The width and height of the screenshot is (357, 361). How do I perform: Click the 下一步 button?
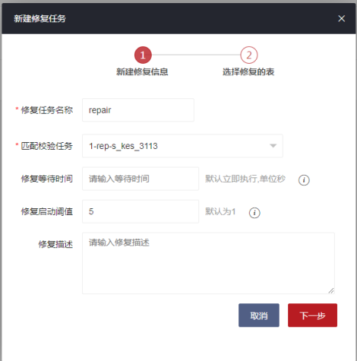point(313,315)
